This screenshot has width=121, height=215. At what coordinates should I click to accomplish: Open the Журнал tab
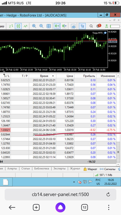pyautogui.click(x=75, y=169)
